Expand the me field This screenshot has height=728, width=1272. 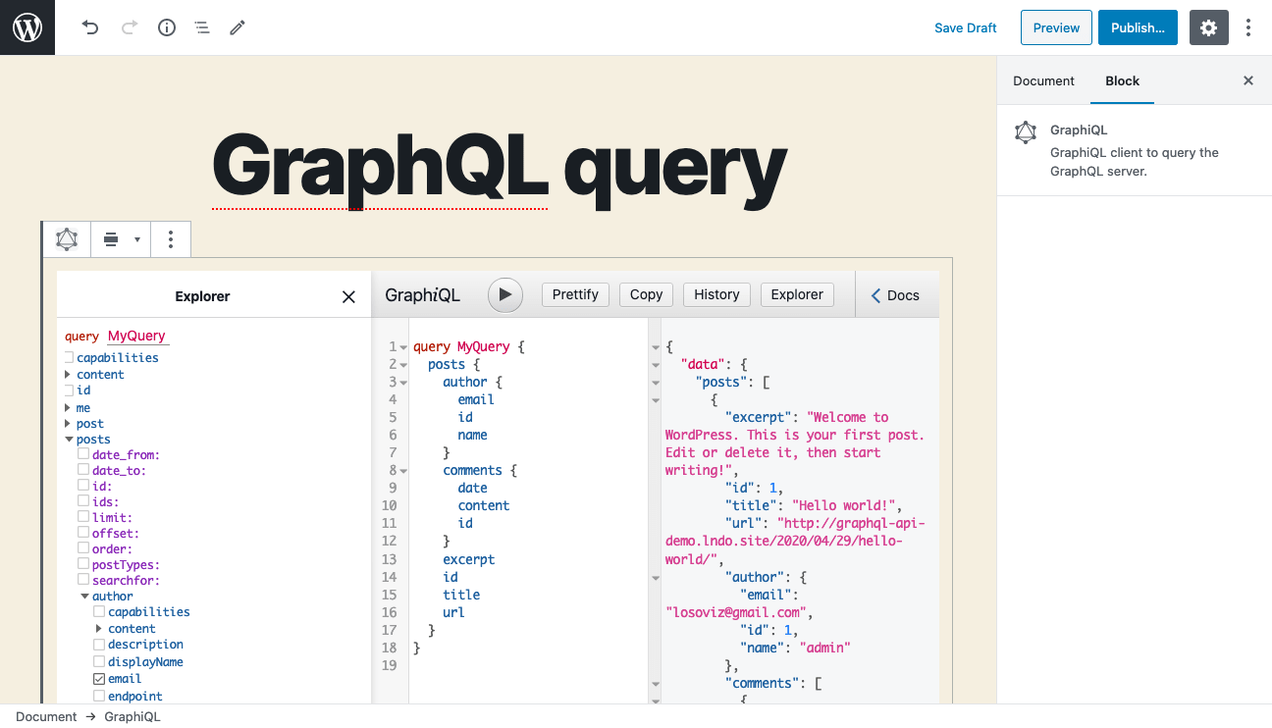(68, 407)
